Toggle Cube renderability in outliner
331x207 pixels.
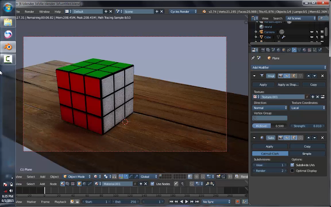[x=322, y=37]
